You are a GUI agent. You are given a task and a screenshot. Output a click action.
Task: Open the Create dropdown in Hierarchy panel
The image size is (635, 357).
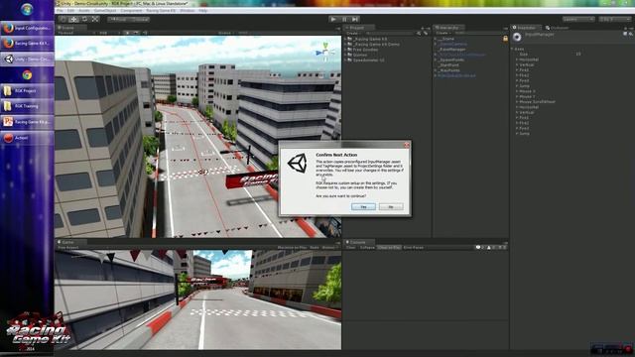[443, 33]
